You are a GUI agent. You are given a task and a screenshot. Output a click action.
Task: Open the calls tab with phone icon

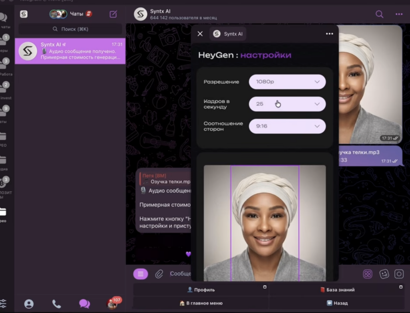pyautogui.click(x=56, y=303)
